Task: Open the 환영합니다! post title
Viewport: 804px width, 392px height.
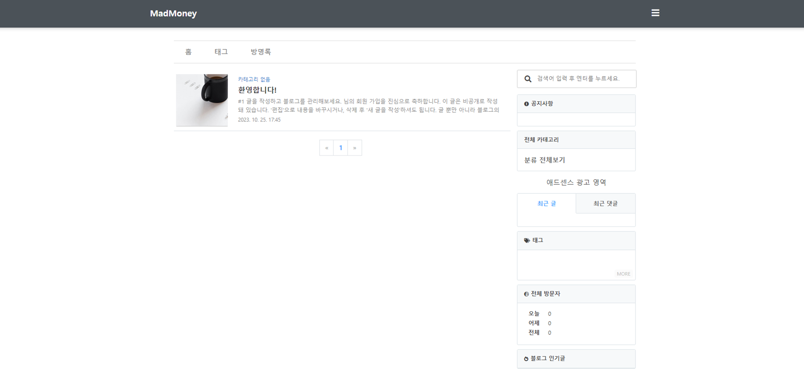Action: pyautogui.click(x=257, y=90)
